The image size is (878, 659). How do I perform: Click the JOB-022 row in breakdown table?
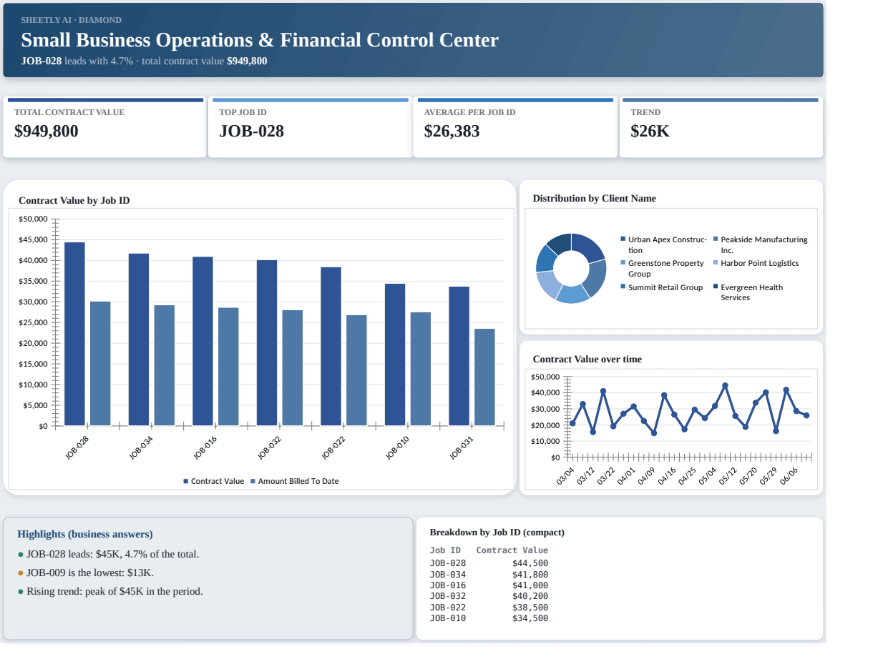coord(489,608)
